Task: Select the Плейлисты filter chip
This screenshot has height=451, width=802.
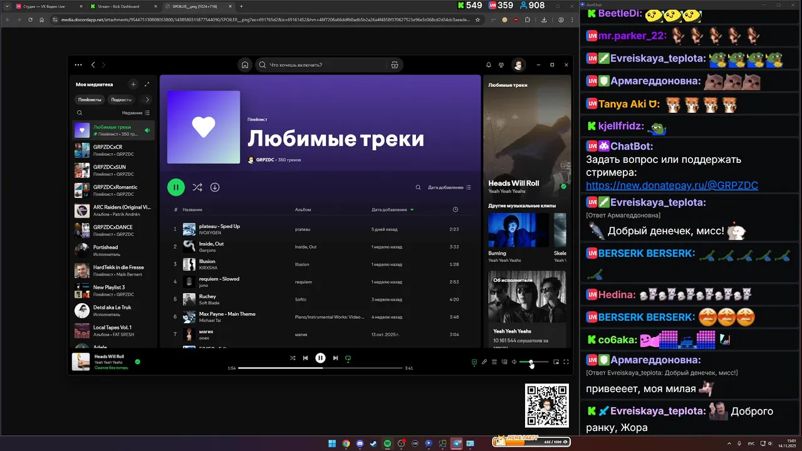Action: point(90,100)
